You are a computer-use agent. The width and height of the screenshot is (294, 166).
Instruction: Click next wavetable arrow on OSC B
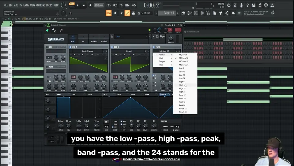click(148, 51)
